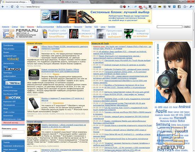Click the gray rounded-square extension icon
The height and width of the screenshot is (152, 195).
(x=155, y=7)
